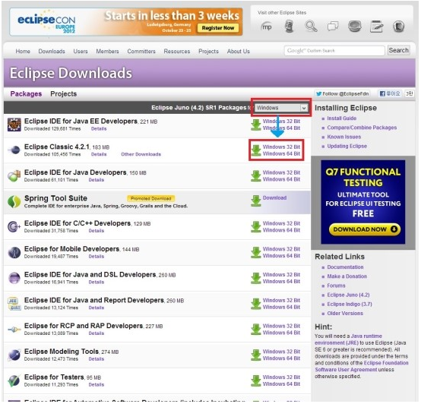Open Details for Eclipse Modeling Tools
The image size is (421, 404).
pos(96,359)
